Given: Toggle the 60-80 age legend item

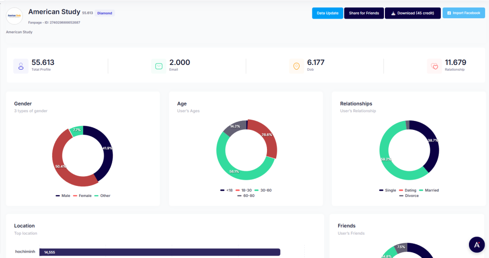Looking at the screenshot, I should 246,195.
